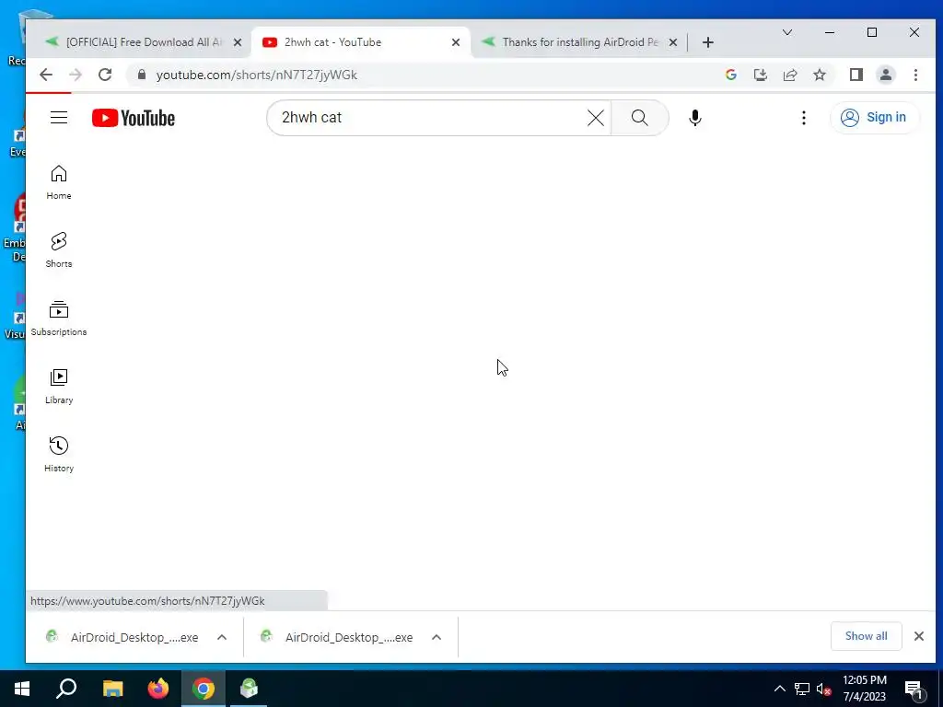The height and width of the screenshot is (707, 943).
Task: Open Chrome three-dot menu
Action: (x=915, y=75)
